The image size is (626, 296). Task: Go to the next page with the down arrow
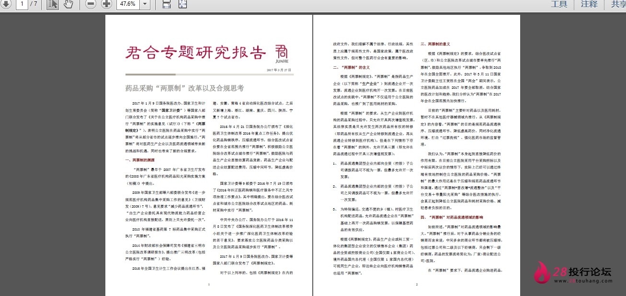tap(6, 4)
